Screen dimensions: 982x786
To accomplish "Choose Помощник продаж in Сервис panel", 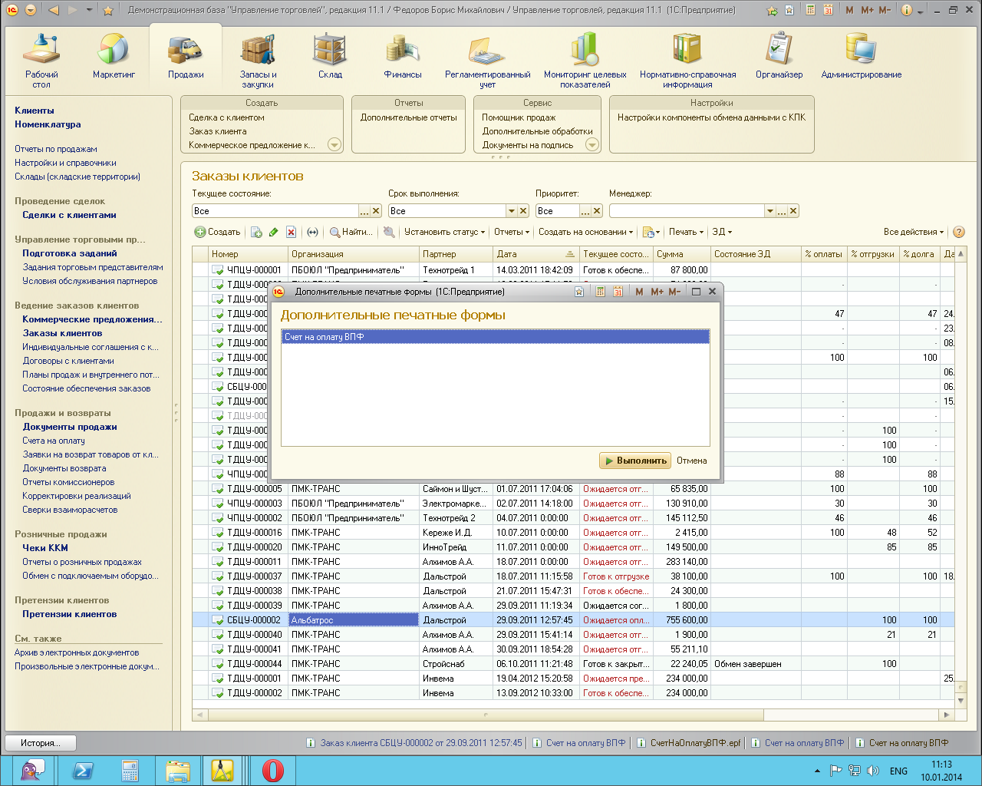I will [519, 117].
